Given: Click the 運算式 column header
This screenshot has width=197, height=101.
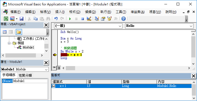Looking at the screenshot, I should tap(69, 82).
